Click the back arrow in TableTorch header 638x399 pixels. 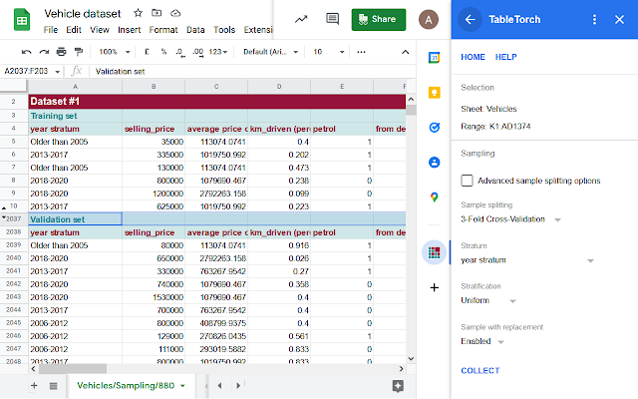[471, 19]
